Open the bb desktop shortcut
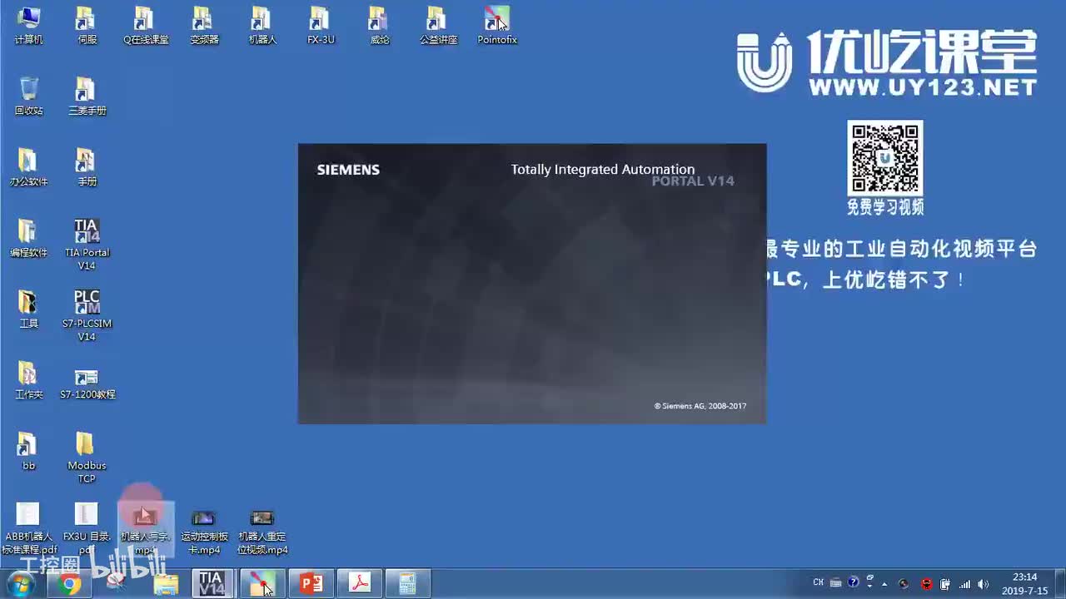This screenshot has width=1066, height=599. click(28, 450)
